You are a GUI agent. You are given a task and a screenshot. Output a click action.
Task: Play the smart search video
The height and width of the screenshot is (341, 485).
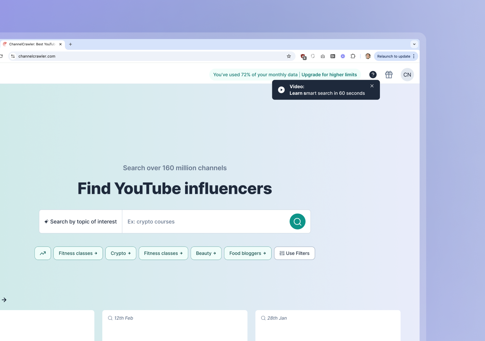click(x=281, y=90)
